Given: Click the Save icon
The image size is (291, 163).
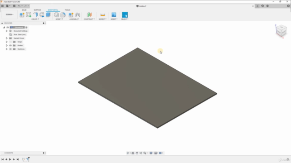Looking at the screenshot, I should click(14, 6).
